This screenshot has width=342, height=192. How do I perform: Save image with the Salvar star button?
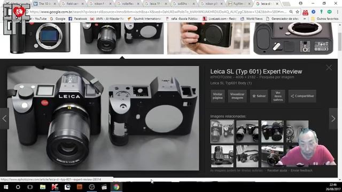(x=259, y=96)
